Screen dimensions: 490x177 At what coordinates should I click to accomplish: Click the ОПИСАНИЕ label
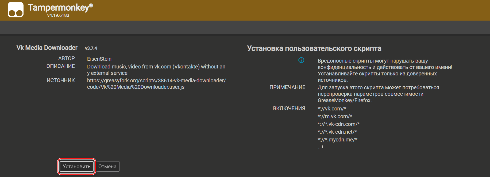pyautogui.click(x=61, y=66)
